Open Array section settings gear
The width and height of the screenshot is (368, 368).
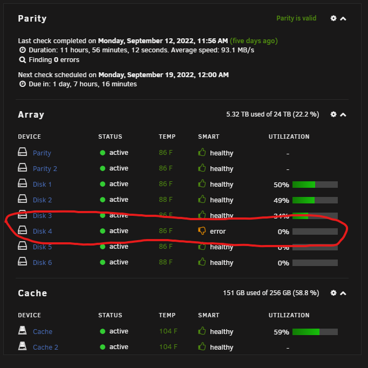pyautogui.click(x=333, y=114)
